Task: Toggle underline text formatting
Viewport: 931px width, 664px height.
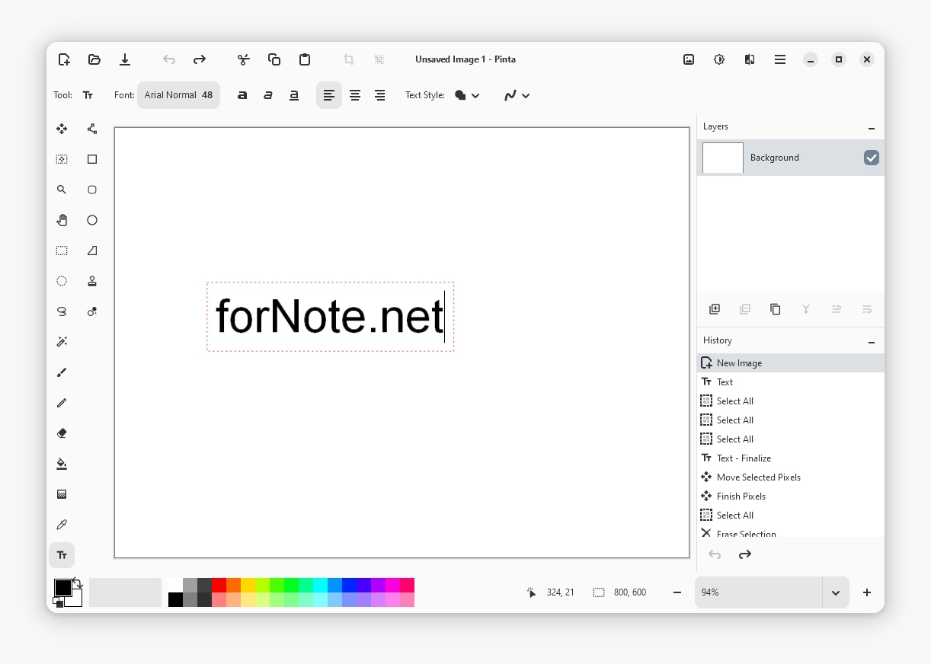Action: (x=294, y=95)
